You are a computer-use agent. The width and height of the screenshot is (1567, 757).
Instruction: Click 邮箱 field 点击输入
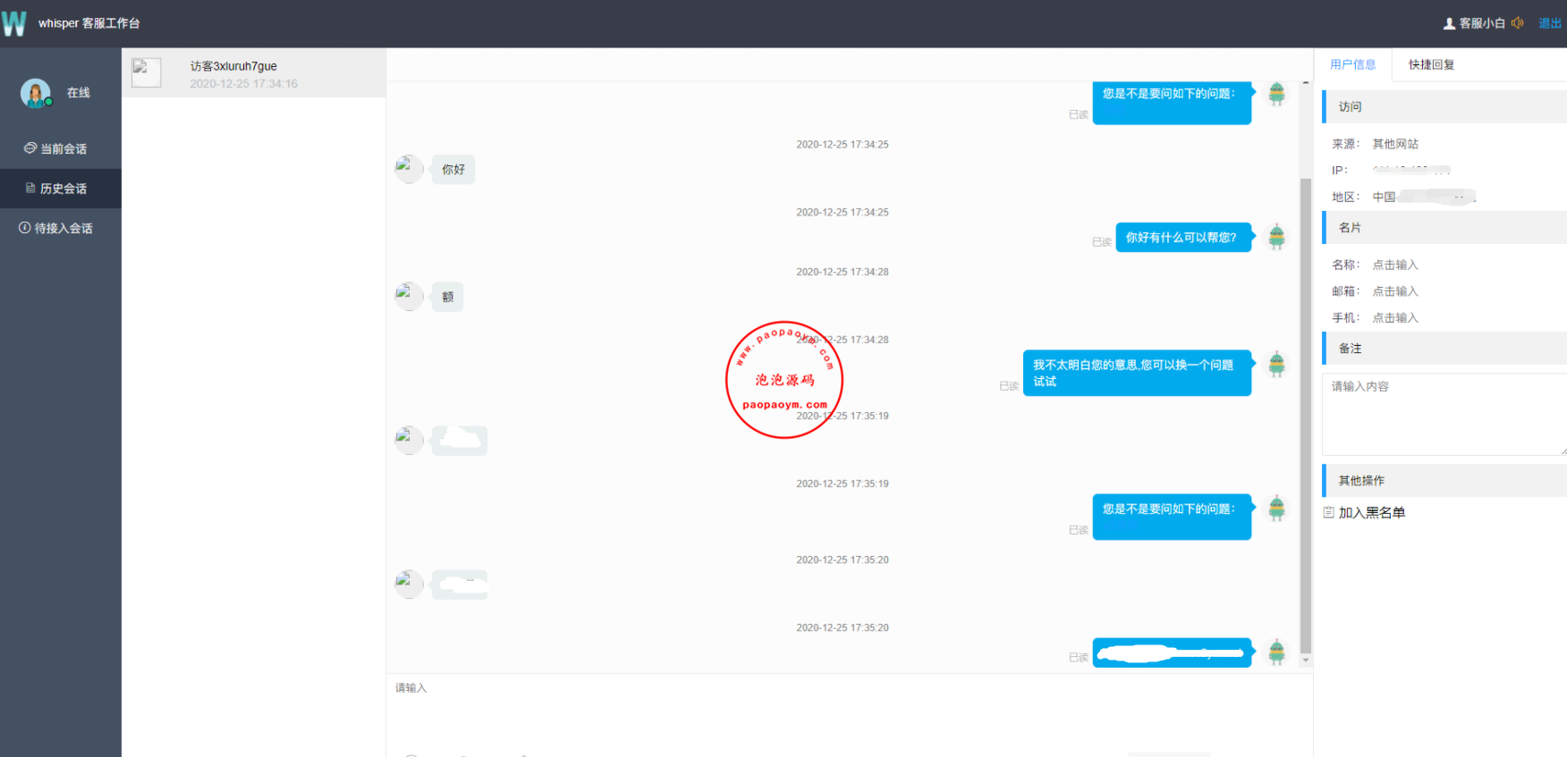tap(1395, 291)
